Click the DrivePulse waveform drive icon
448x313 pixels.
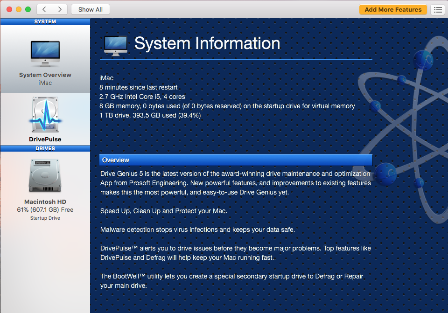[45, 114]
